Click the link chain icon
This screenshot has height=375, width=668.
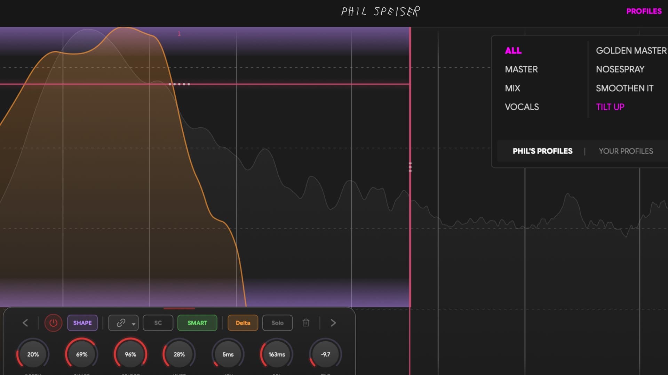pyautogui.click(x=120, y=323)
